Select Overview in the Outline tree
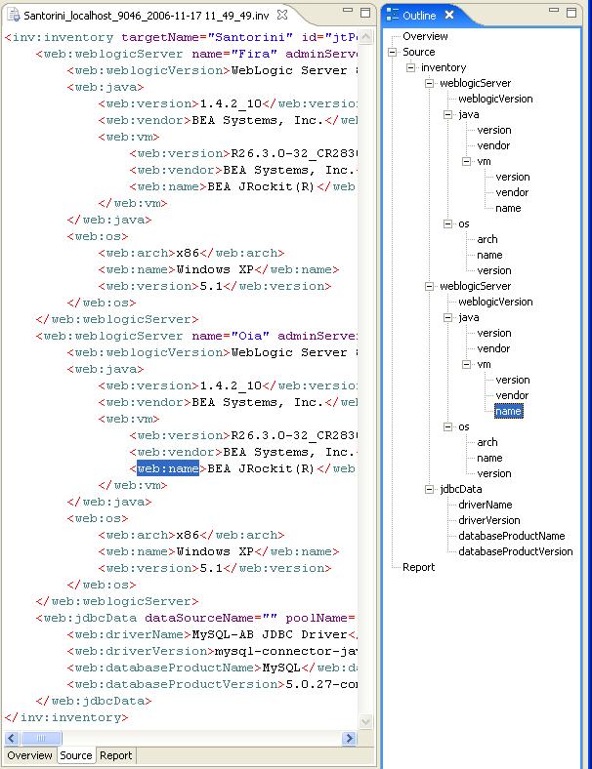 [425, 36]
